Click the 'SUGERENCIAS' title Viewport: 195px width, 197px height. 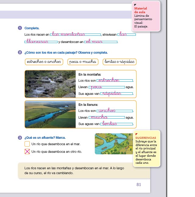[x=146, y=138]
